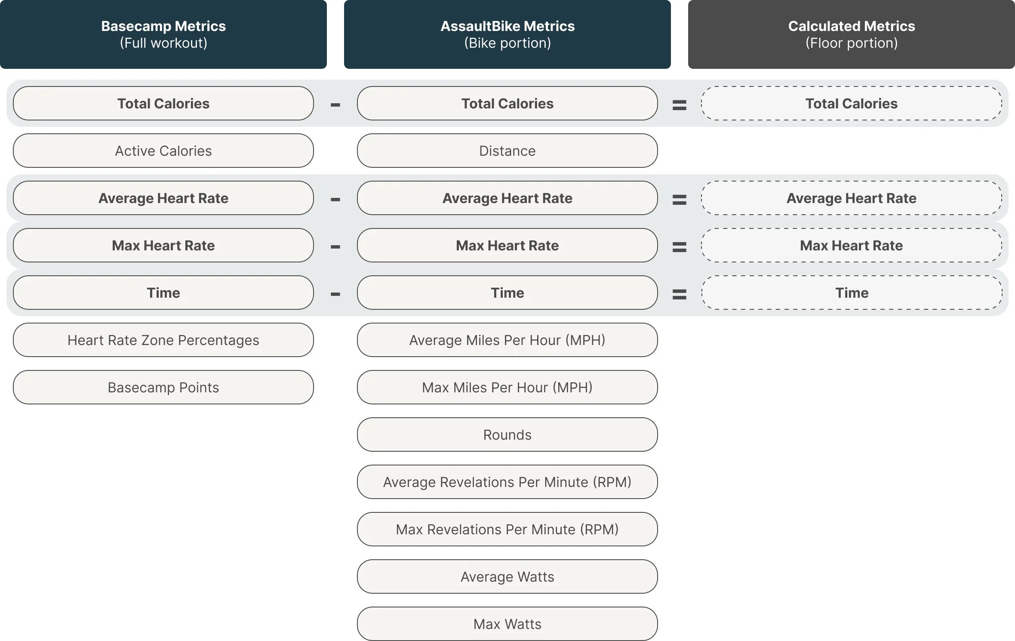Screen dimensions: 1015x641
Task: Click the dashed calculated Total Calories box
Action: 852,103
